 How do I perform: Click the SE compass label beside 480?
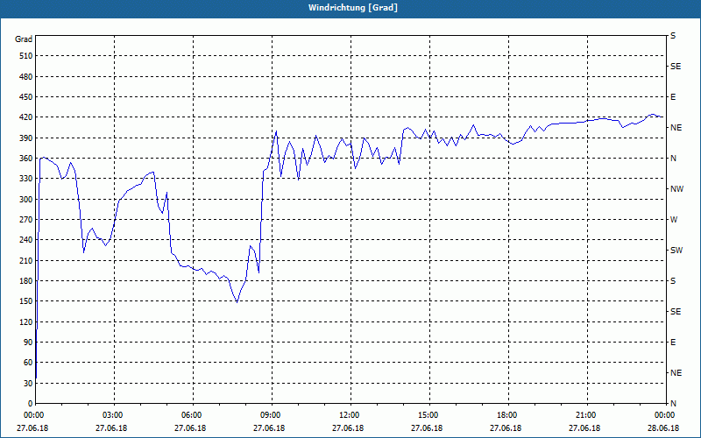[676, 67]
